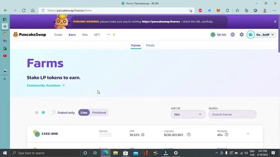The image size is (280, 157).
Task: Show hidden system tray icons
Action: click(x=217, y=153)
